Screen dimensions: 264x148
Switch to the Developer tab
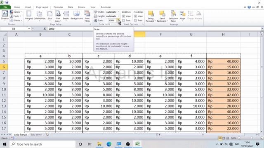point(106,7)
